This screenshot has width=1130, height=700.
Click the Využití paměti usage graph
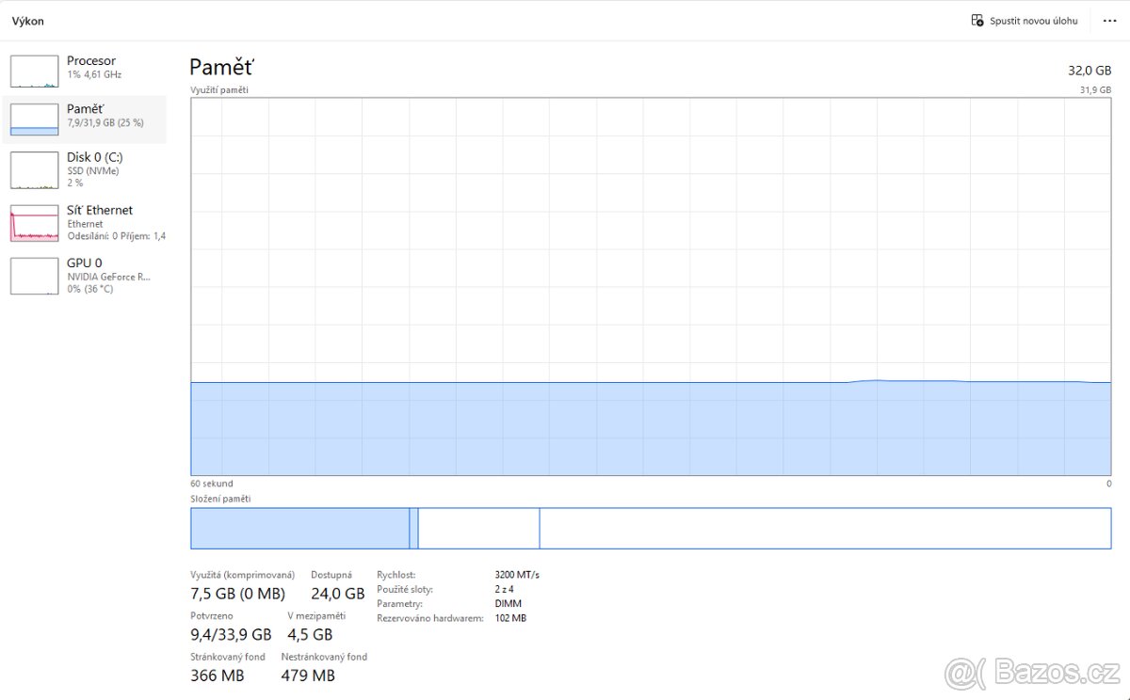coord(650,282)
